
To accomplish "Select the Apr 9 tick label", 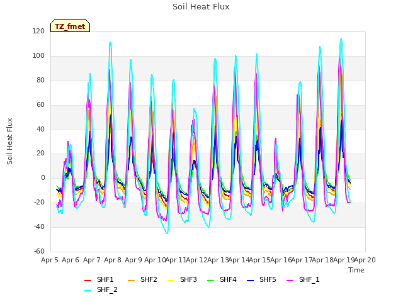I will click(x=133, y=260).
